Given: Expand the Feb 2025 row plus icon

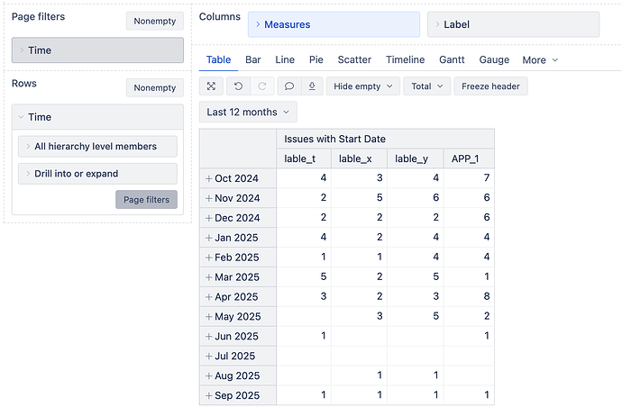Looking at the screenshot, I should tap(208, 258).
